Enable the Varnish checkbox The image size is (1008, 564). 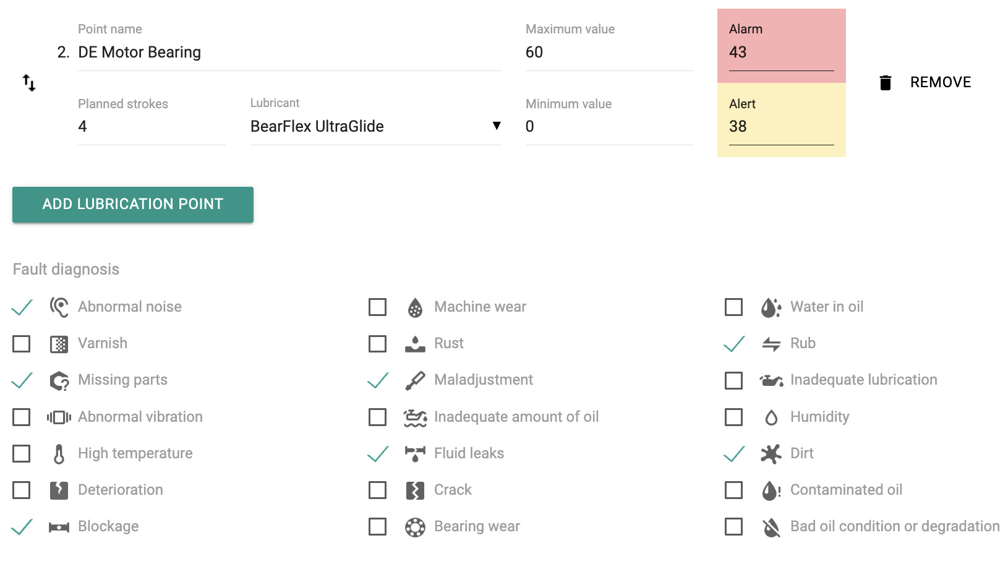pos(22,344)
